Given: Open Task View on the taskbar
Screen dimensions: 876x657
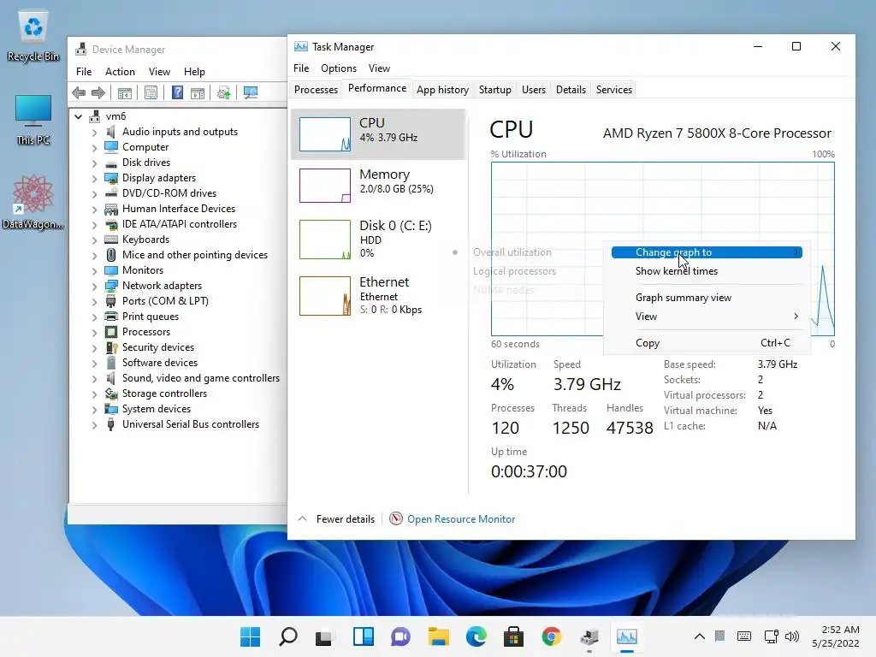Looking at the screenshot, I should click(x=324, y=636).
